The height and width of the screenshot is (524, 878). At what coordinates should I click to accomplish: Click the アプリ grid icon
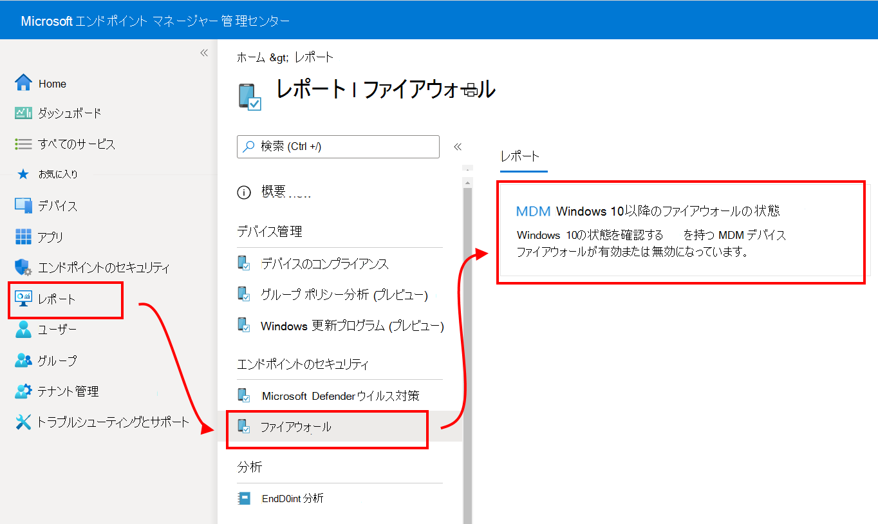click(23, 237)
